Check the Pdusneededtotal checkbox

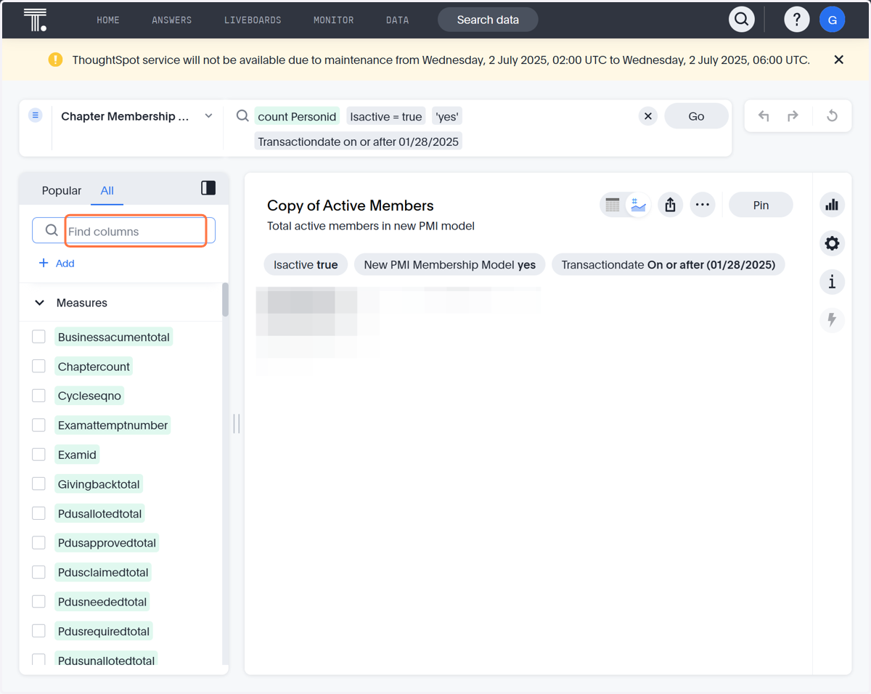39,601
